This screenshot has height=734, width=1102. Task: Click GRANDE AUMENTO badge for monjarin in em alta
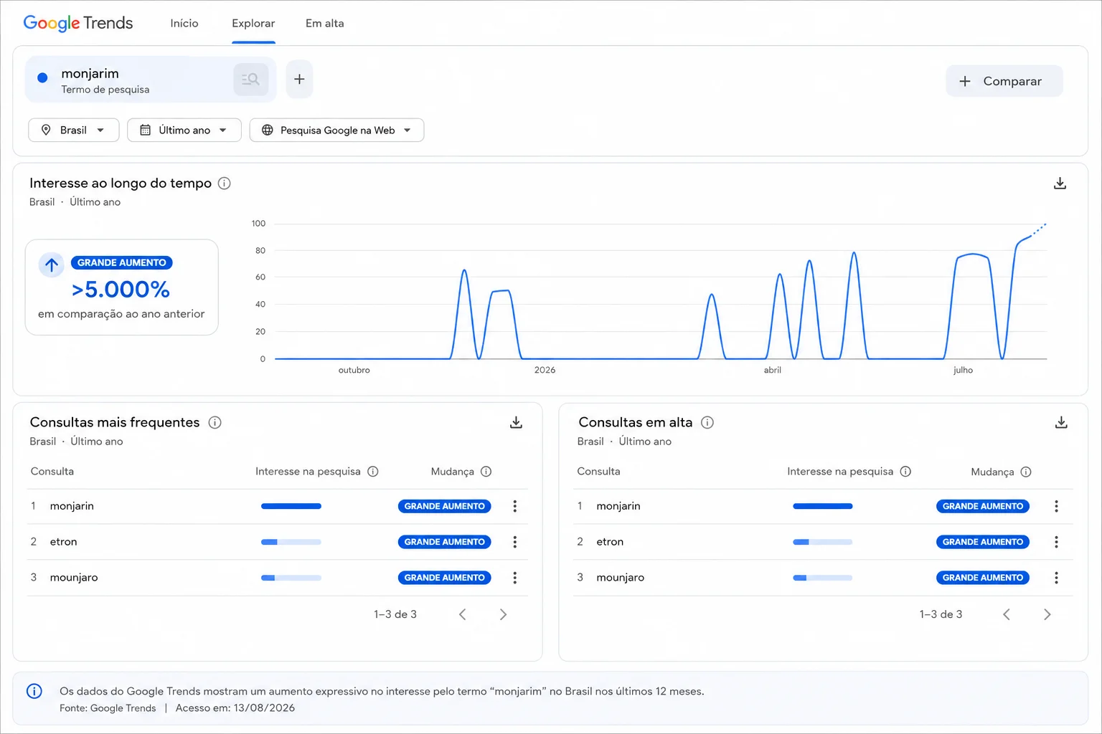point(983,506)
